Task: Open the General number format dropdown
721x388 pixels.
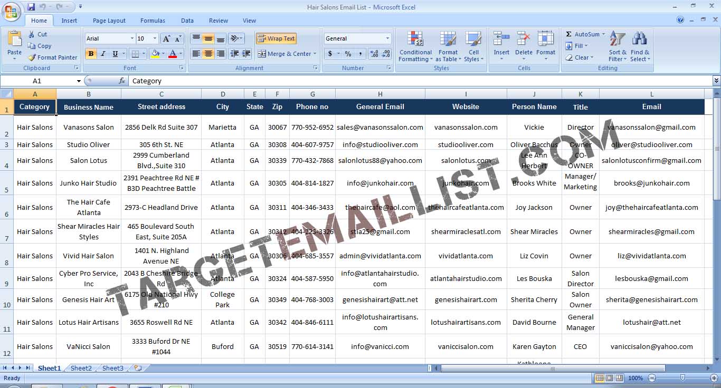Action: tap(387, 38)
